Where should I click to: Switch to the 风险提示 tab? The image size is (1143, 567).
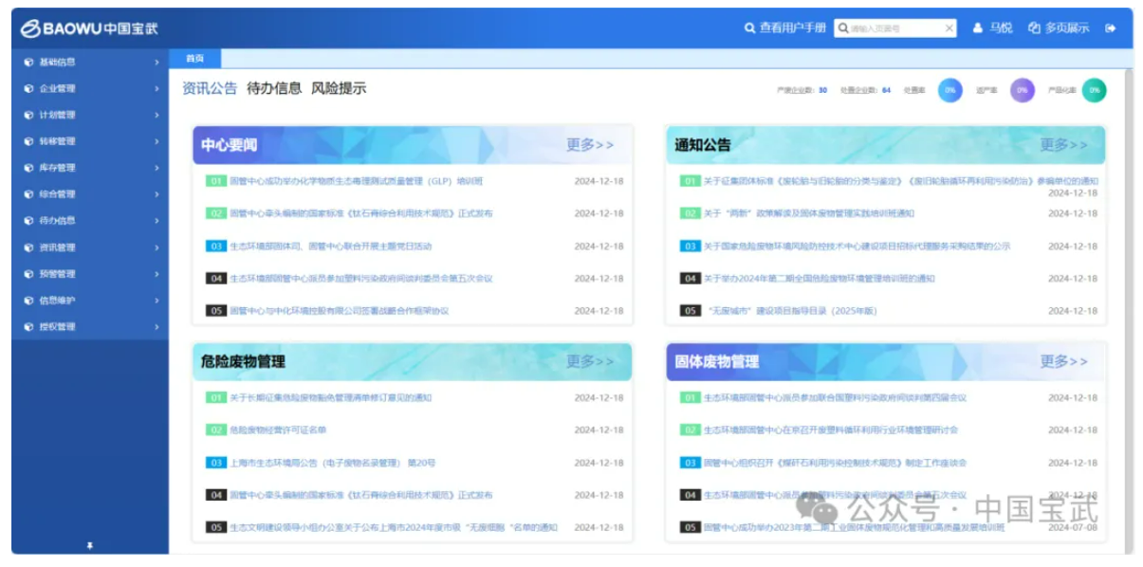[x=339, y=88]
